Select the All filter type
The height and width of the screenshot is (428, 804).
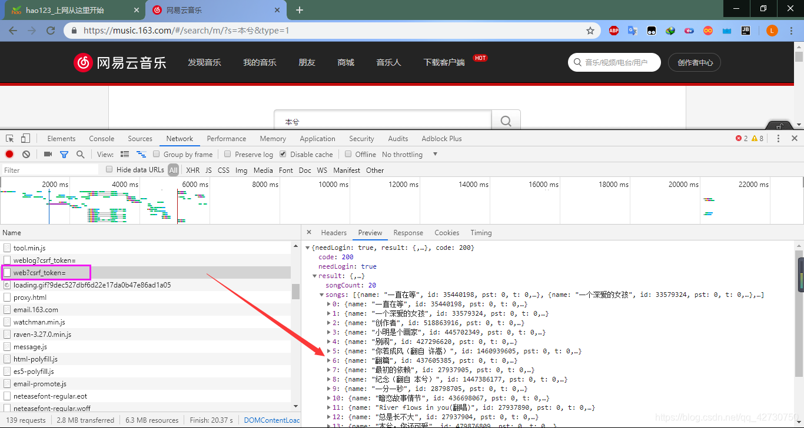click(173, 170)
